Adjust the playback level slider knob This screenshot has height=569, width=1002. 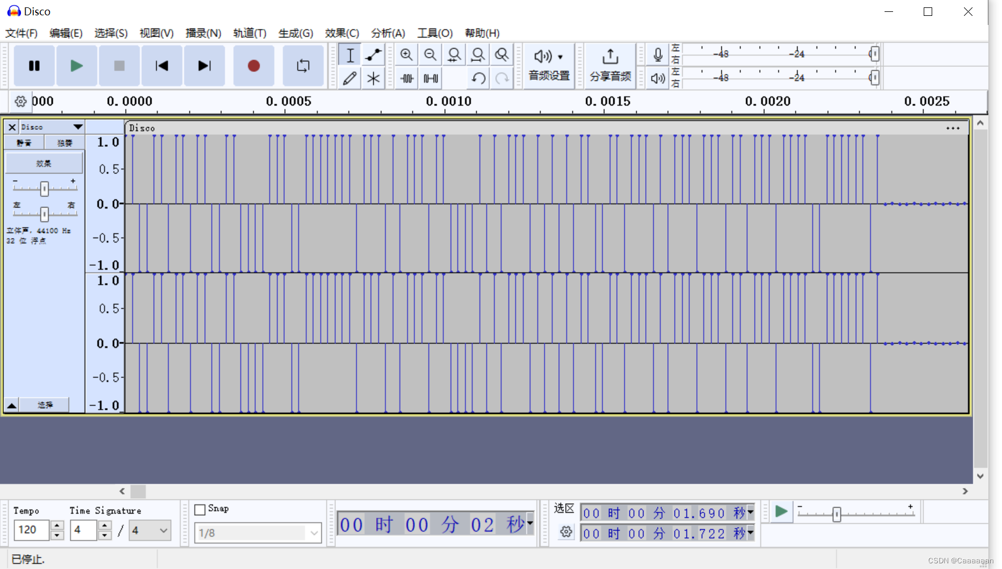(874, 77)
